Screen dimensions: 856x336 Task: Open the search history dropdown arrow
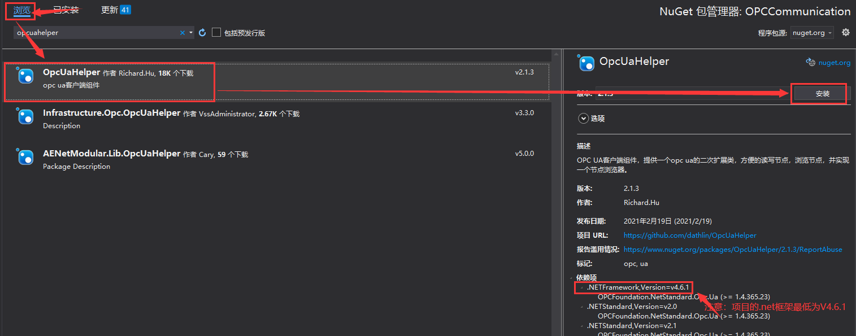click(x=191, y=33)
